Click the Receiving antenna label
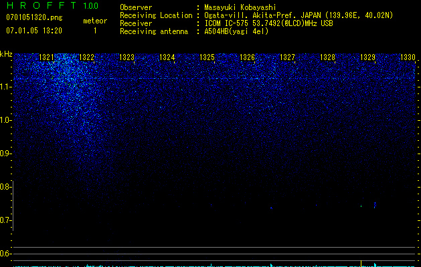 point(154,31)
